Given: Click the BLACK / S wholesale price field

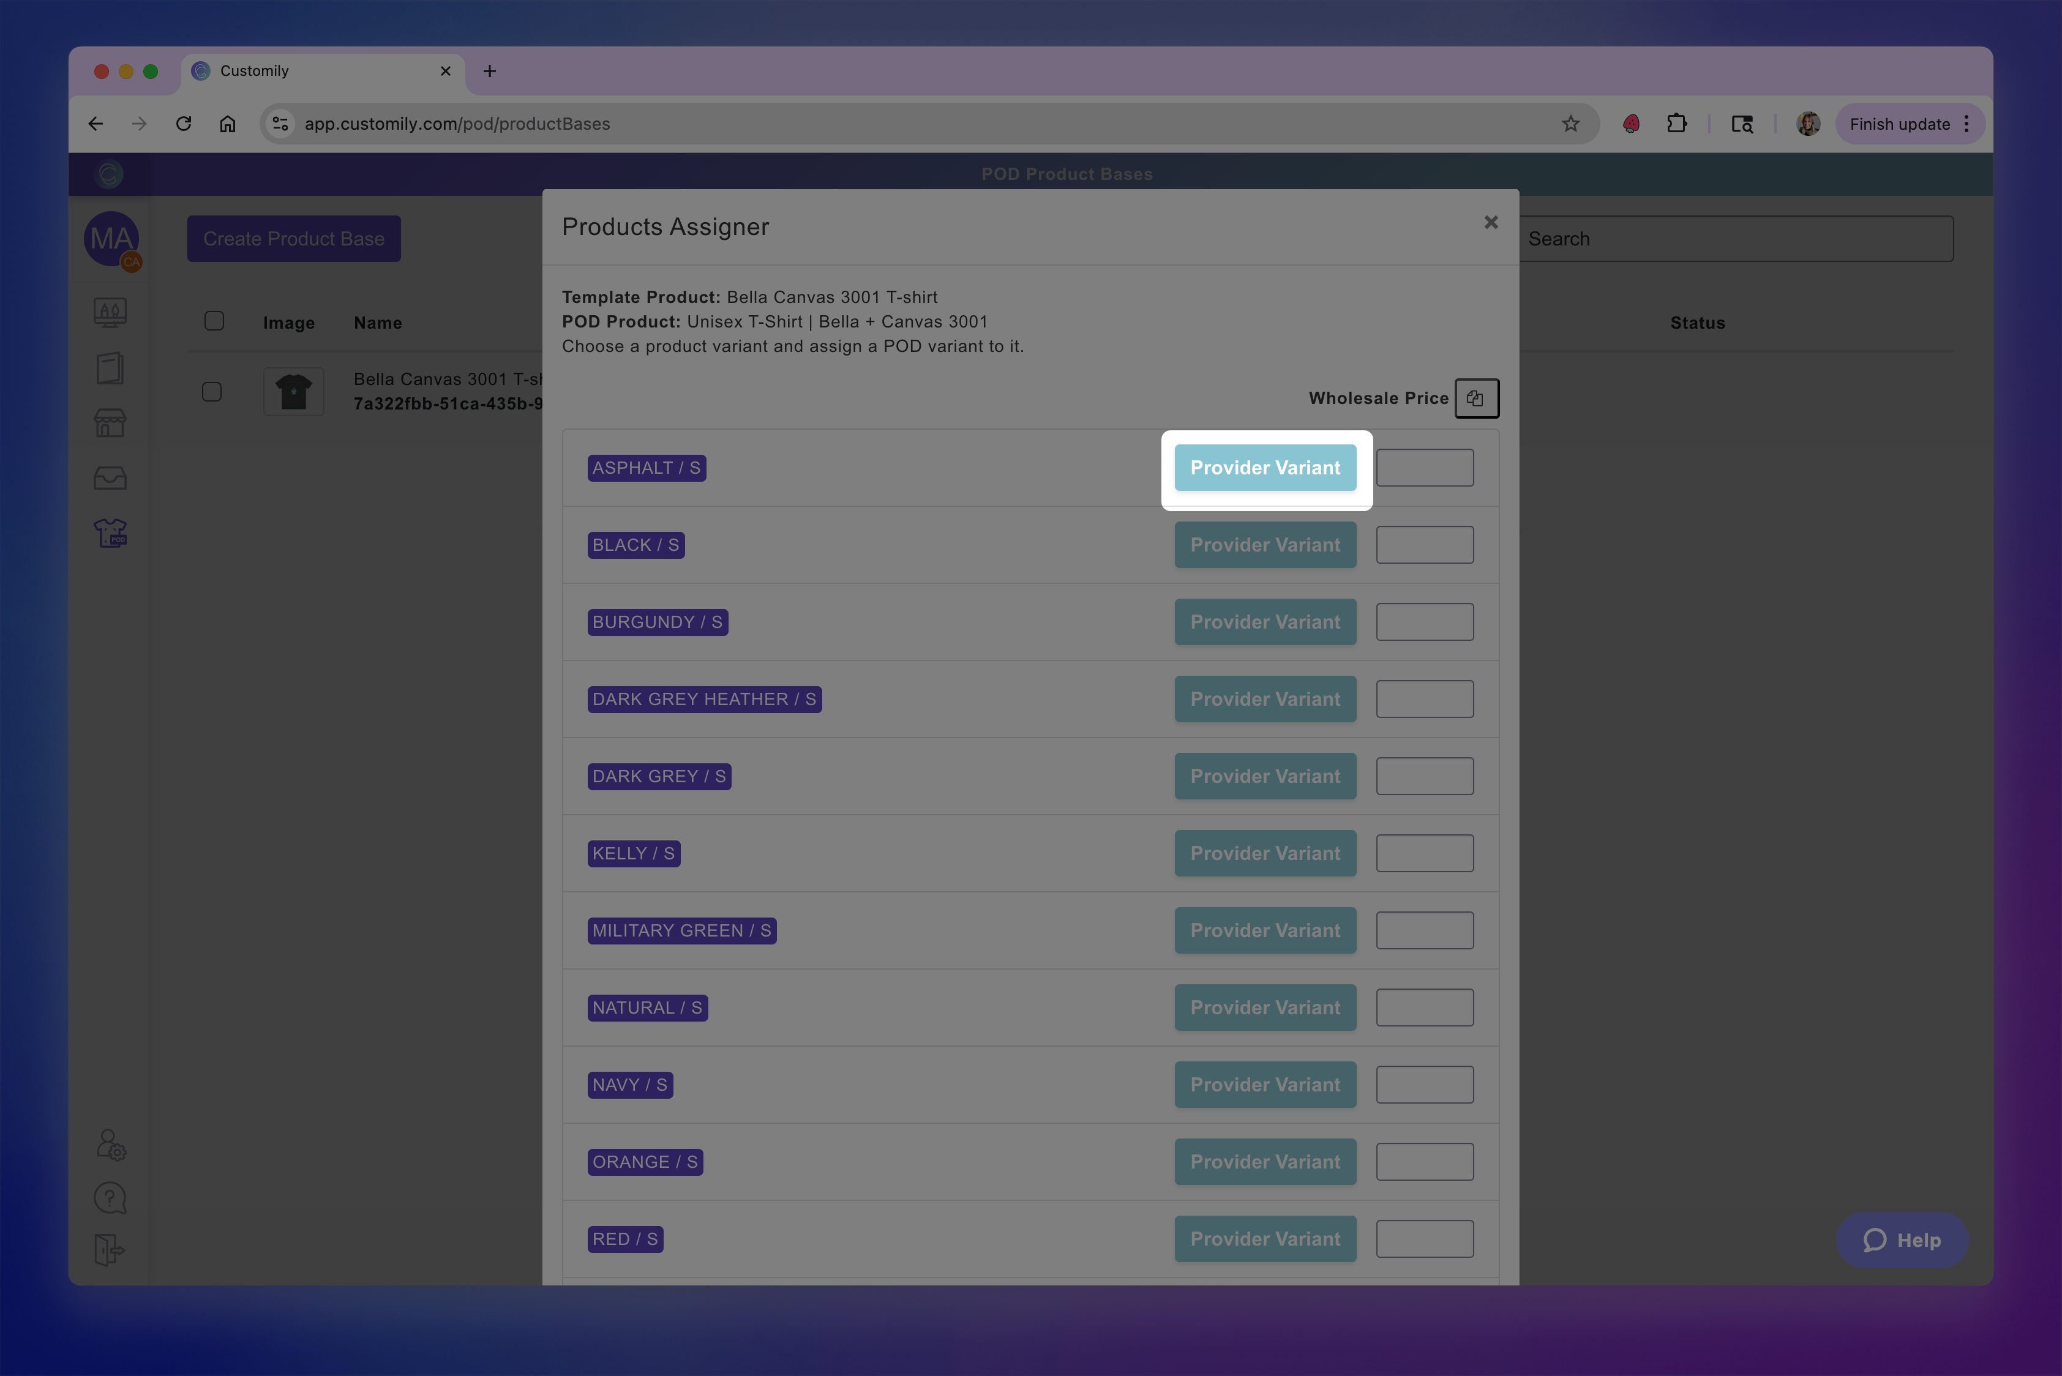Looking at the screenshot, I should [x=1424, y=545].
